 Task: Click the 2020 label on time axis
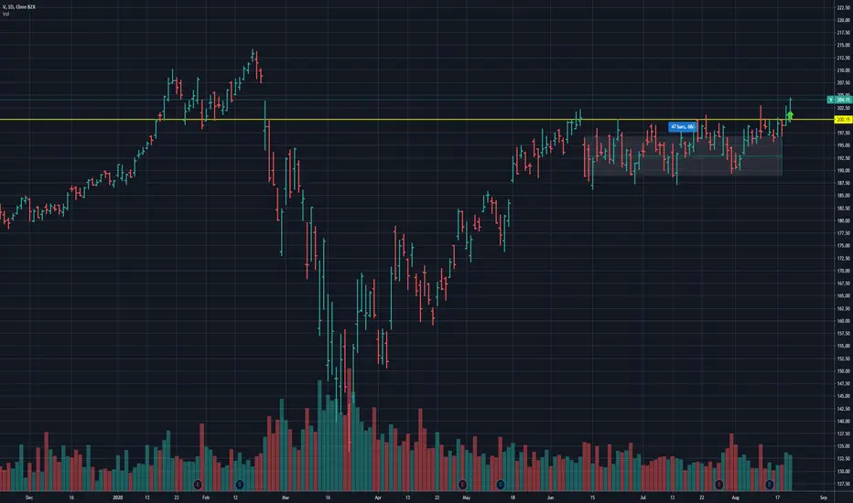pos(117,497)
